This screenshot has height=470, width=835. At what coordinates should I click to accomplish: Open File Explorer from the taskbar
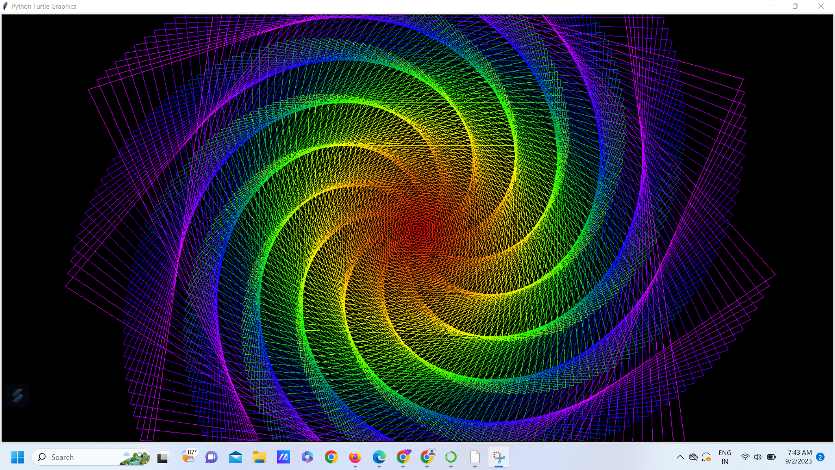pyautogui.click(x=260, y=457)
